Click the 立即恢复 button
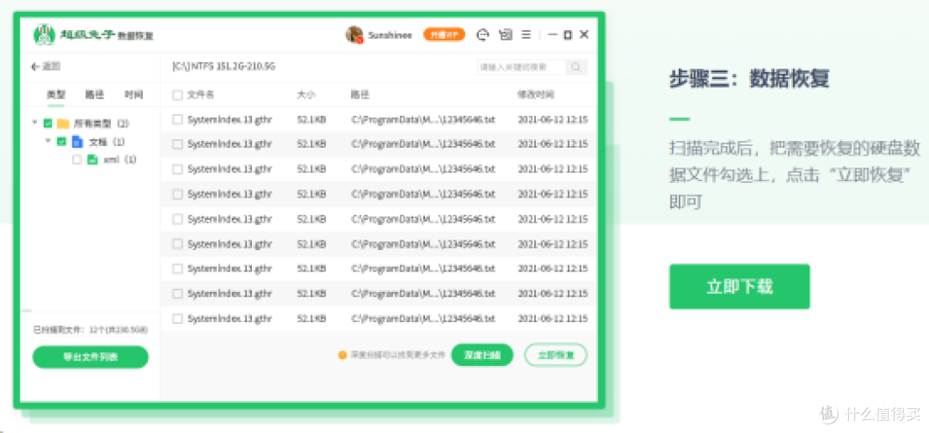Screen dimensions: 929x433 (556, 355)
